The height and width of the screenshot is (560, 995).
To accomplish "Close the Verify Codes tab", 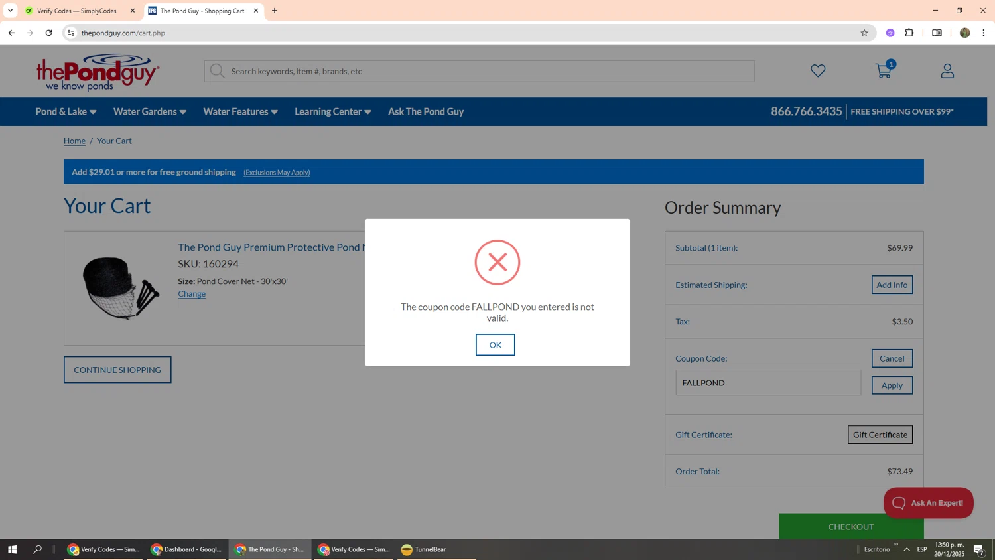I will (132, 11).
